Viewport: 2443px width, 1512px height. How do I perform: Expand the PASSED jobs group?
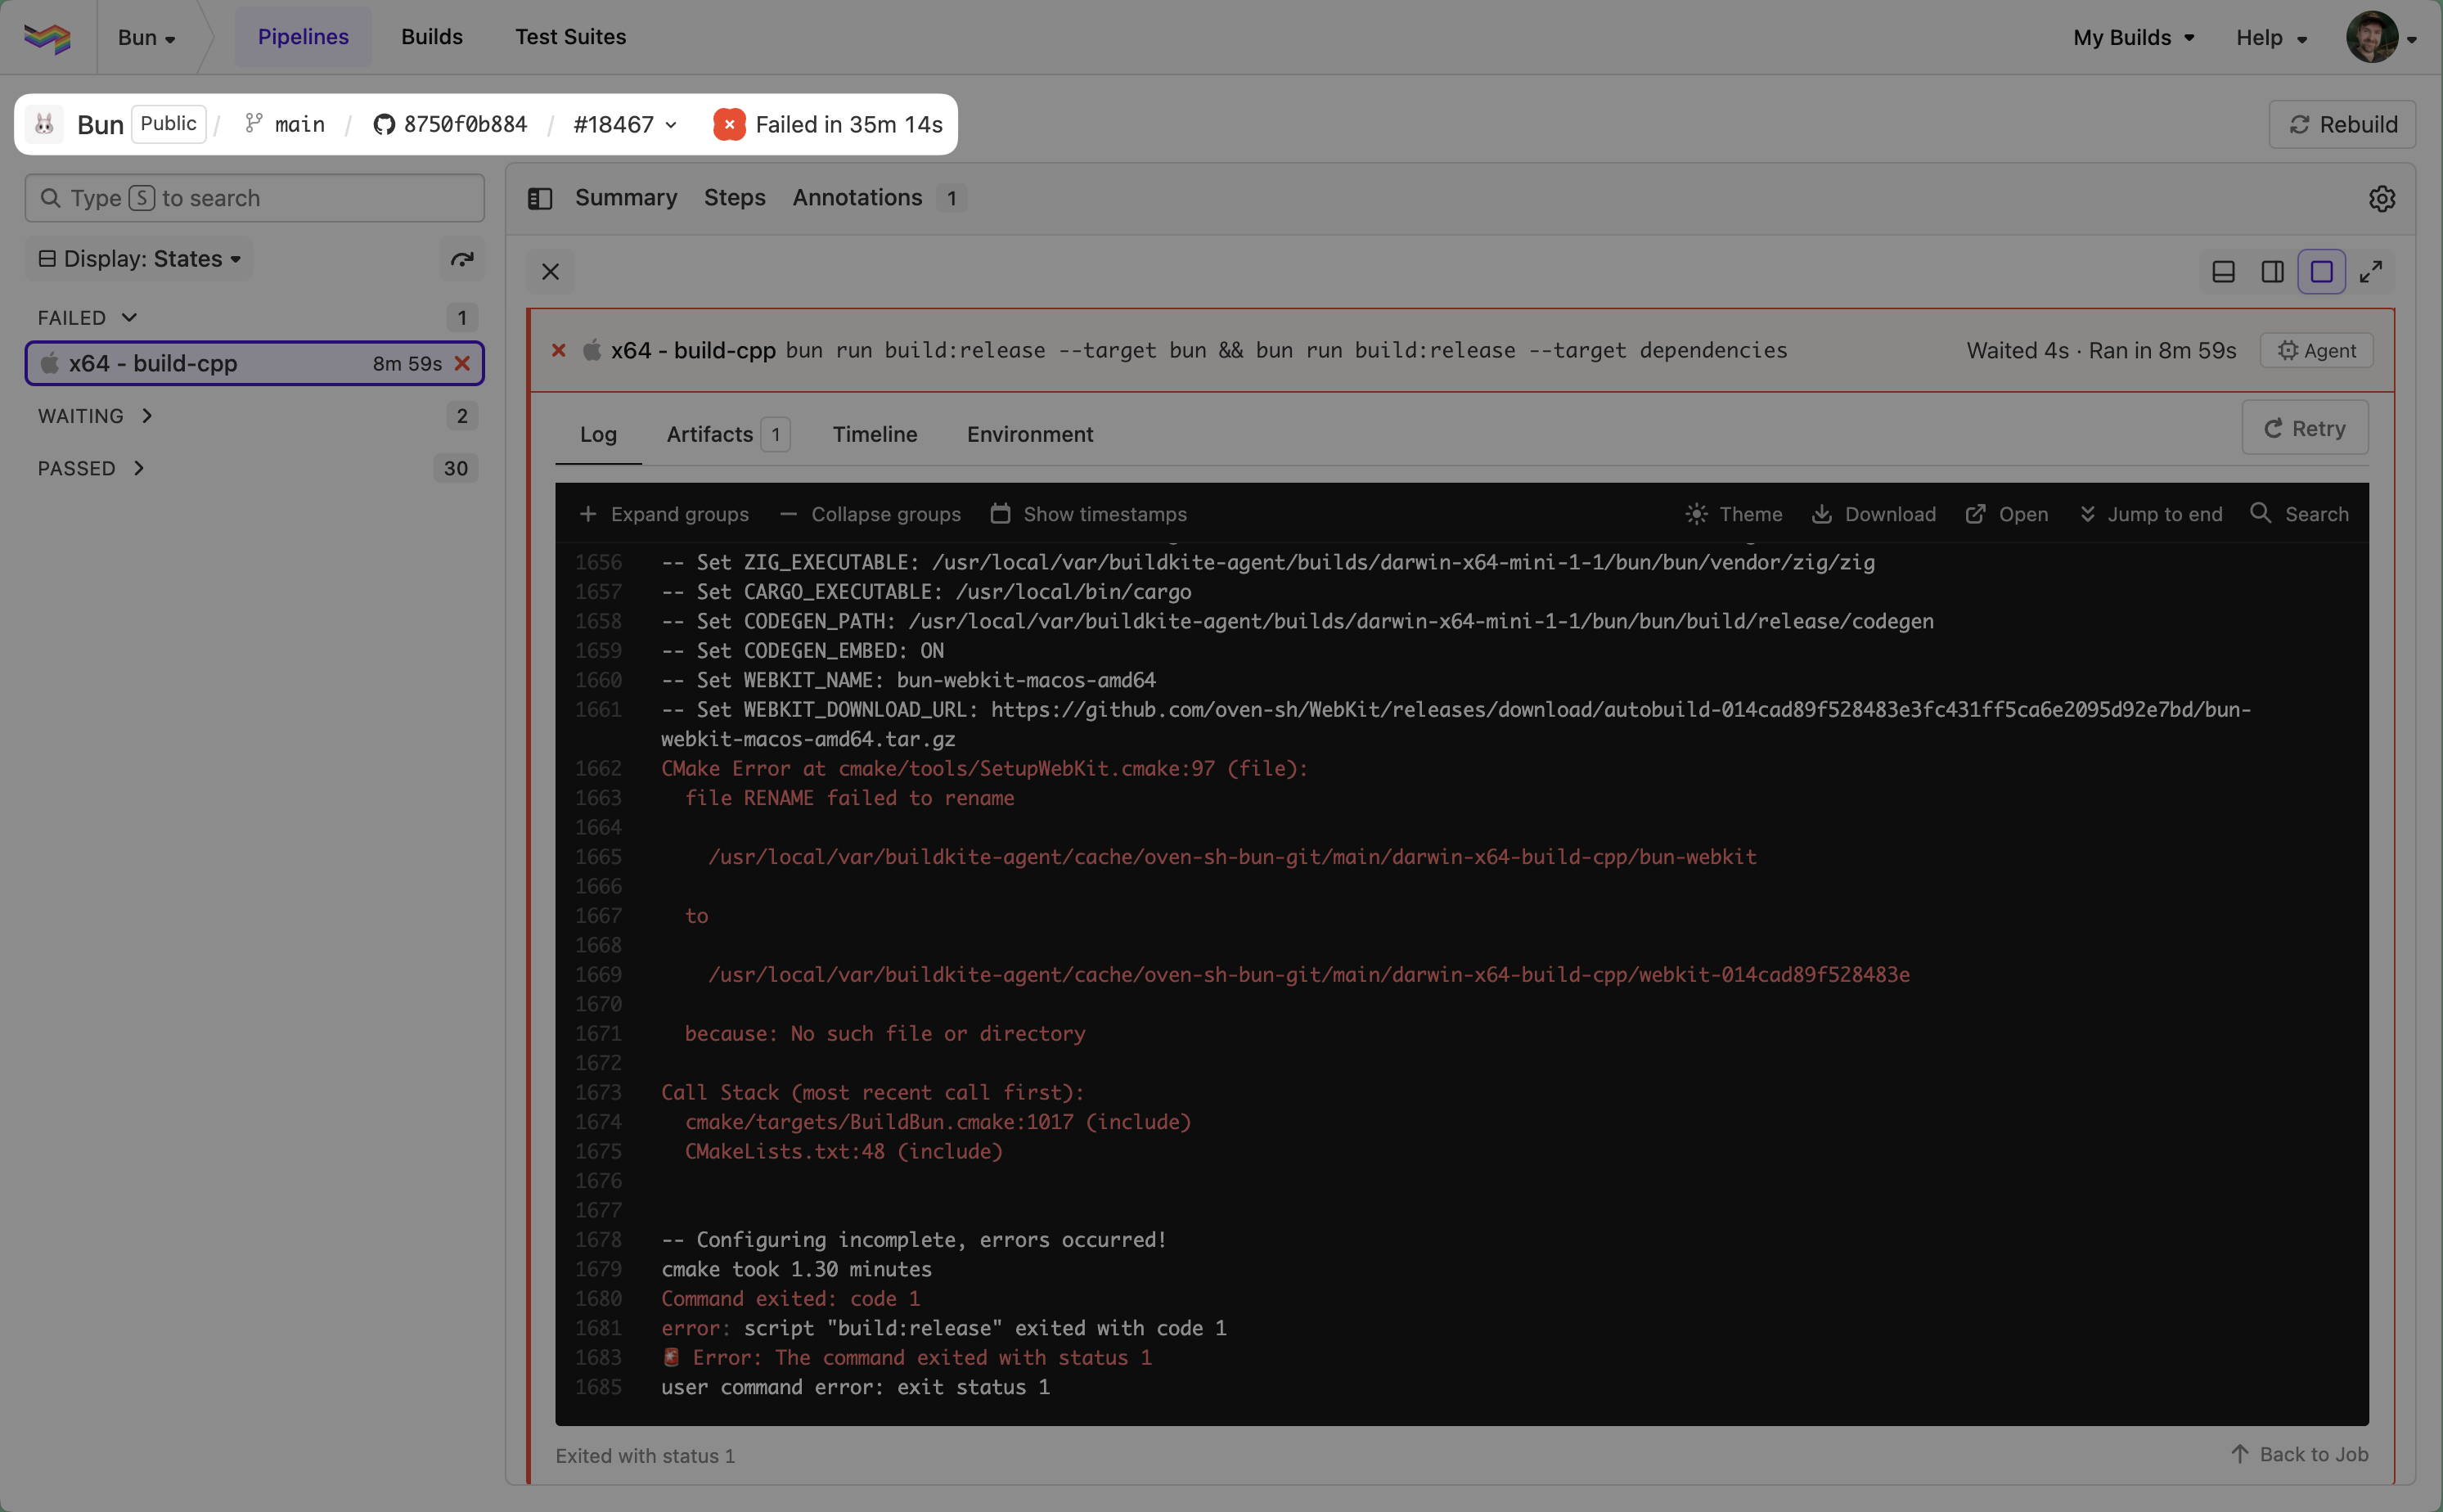[92, 468]
